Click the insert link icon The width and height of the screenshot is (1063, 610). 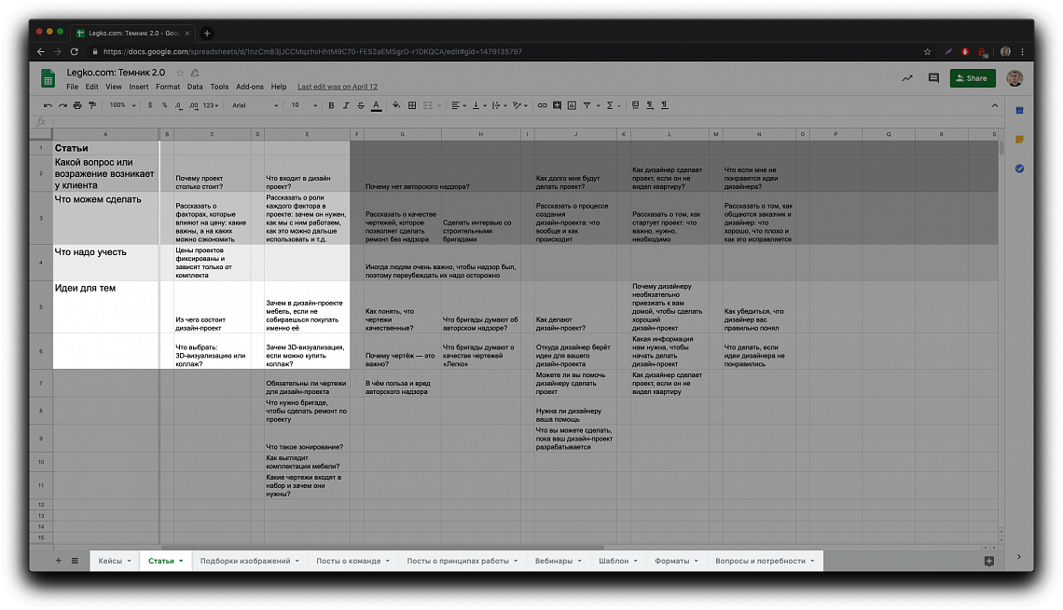[x=543, y=105]
